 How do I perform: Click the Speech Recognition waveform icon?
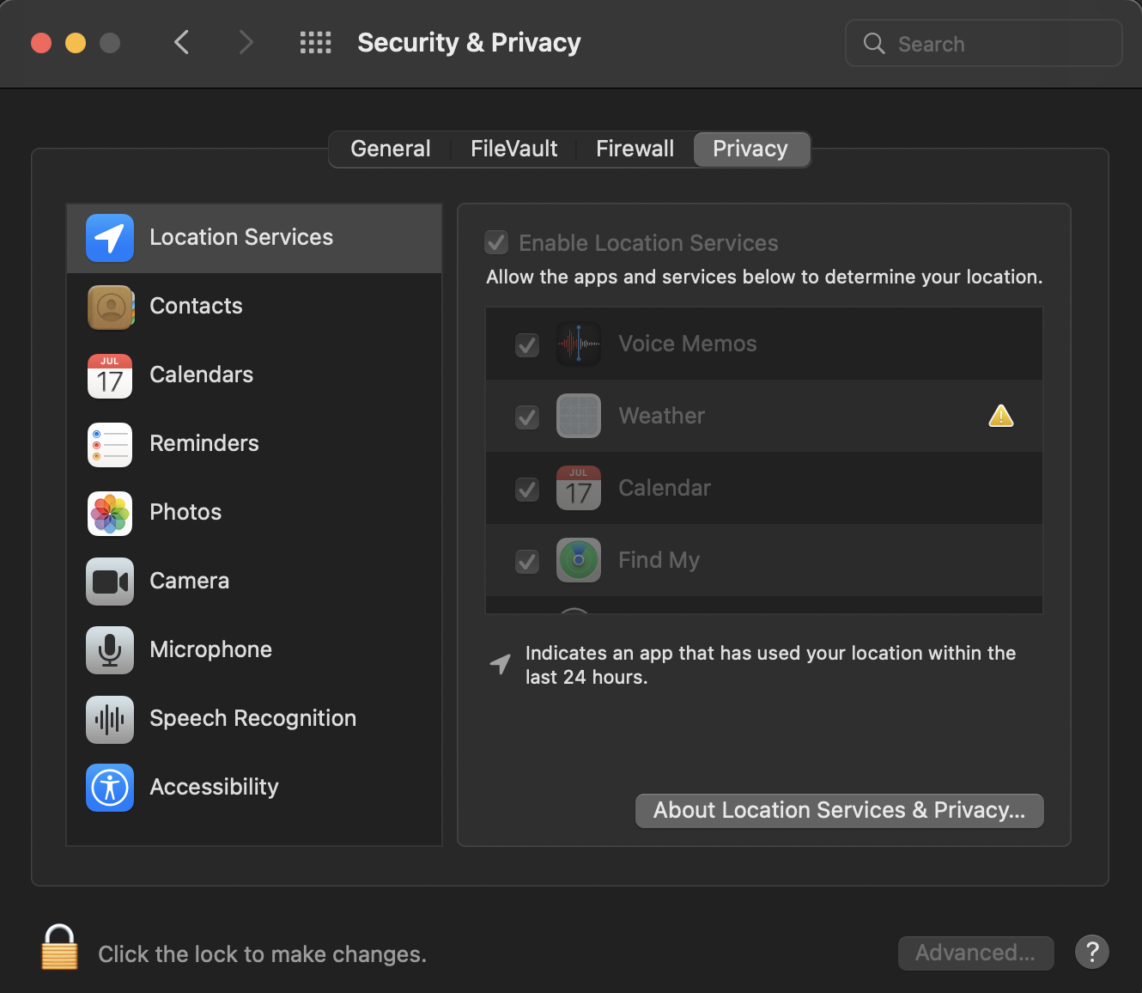pos(110,719)
